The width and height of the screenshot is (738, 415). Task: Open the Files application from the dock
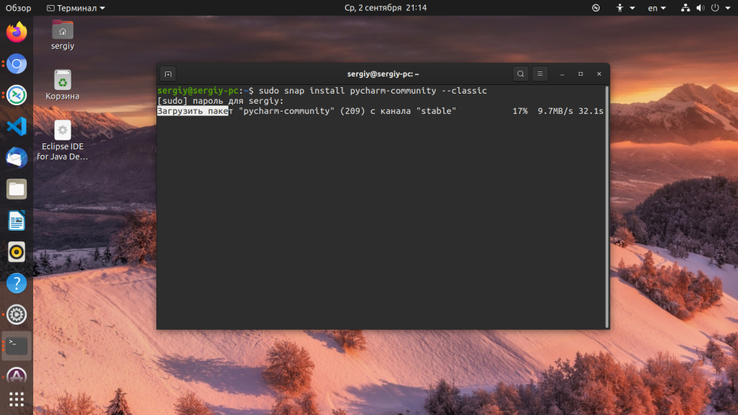pyautogui.click(x=16, y=189)
